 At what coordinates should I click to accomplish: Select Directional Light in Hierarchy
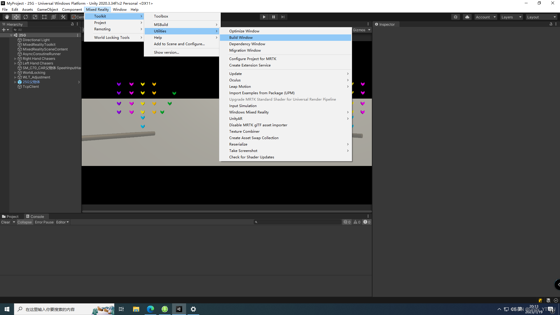(x=36, y=40)
